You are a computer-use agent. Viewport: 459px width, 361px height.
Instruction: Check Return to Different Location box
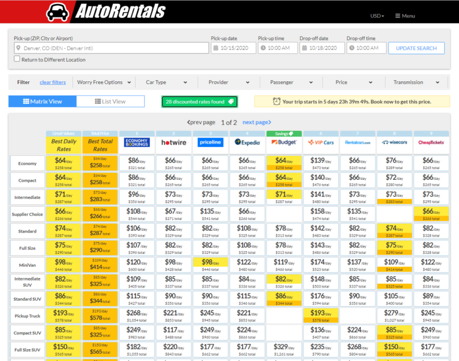17,59
